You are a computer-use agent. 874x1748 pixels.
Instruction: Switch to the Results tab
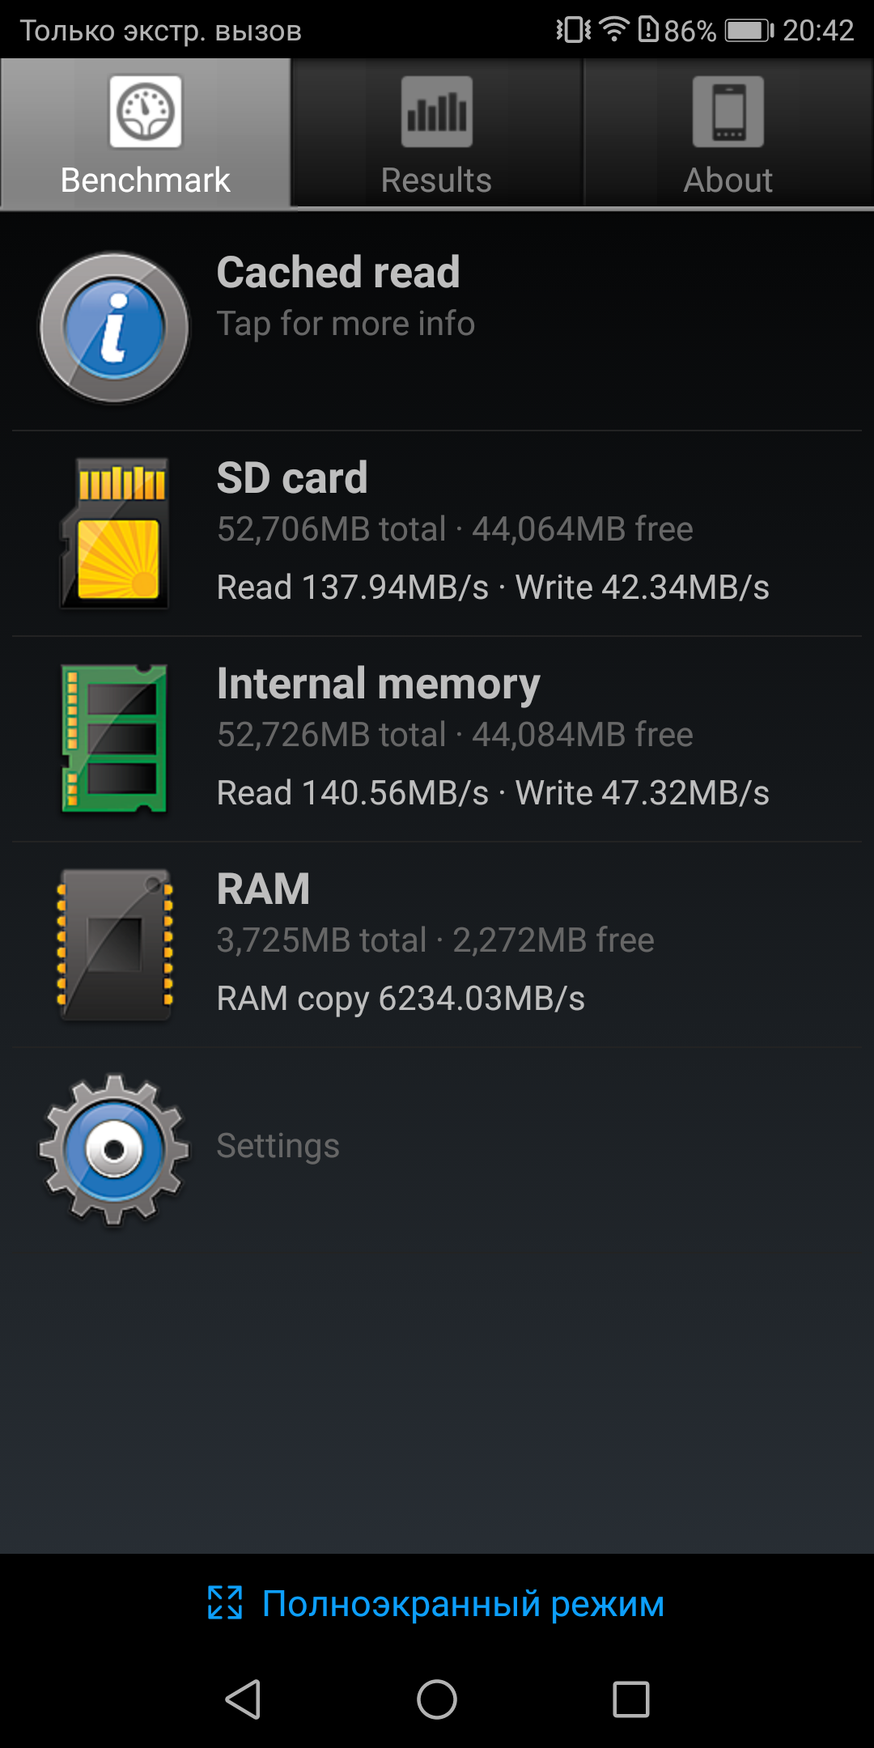point(437,134)
